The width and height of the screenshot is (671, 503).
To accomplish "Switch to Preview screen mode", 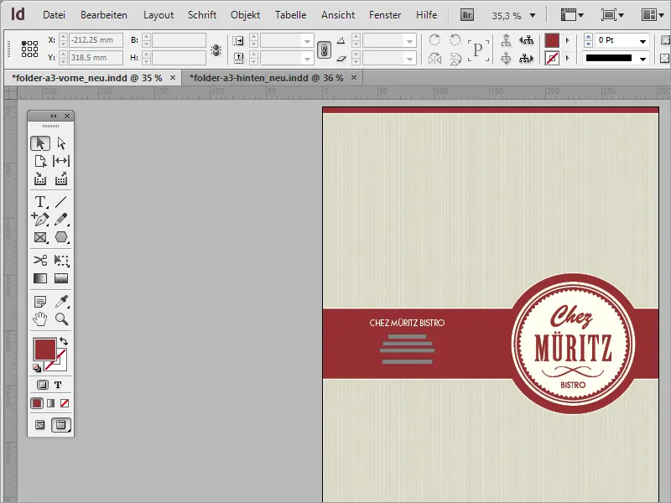I will click(x=60, y=424).
